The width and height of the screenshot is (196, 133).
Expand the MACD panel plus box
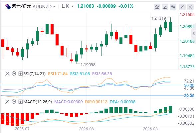(20, 102)
